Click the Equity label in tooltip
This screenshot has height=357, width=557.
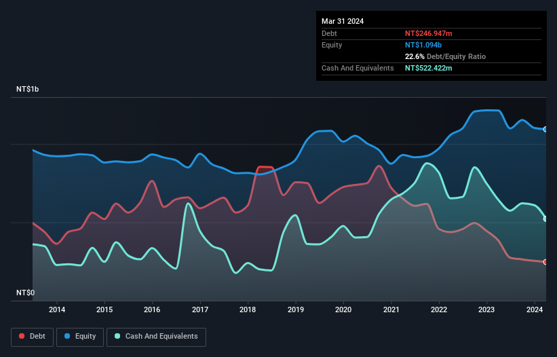(x=332, y=45)
